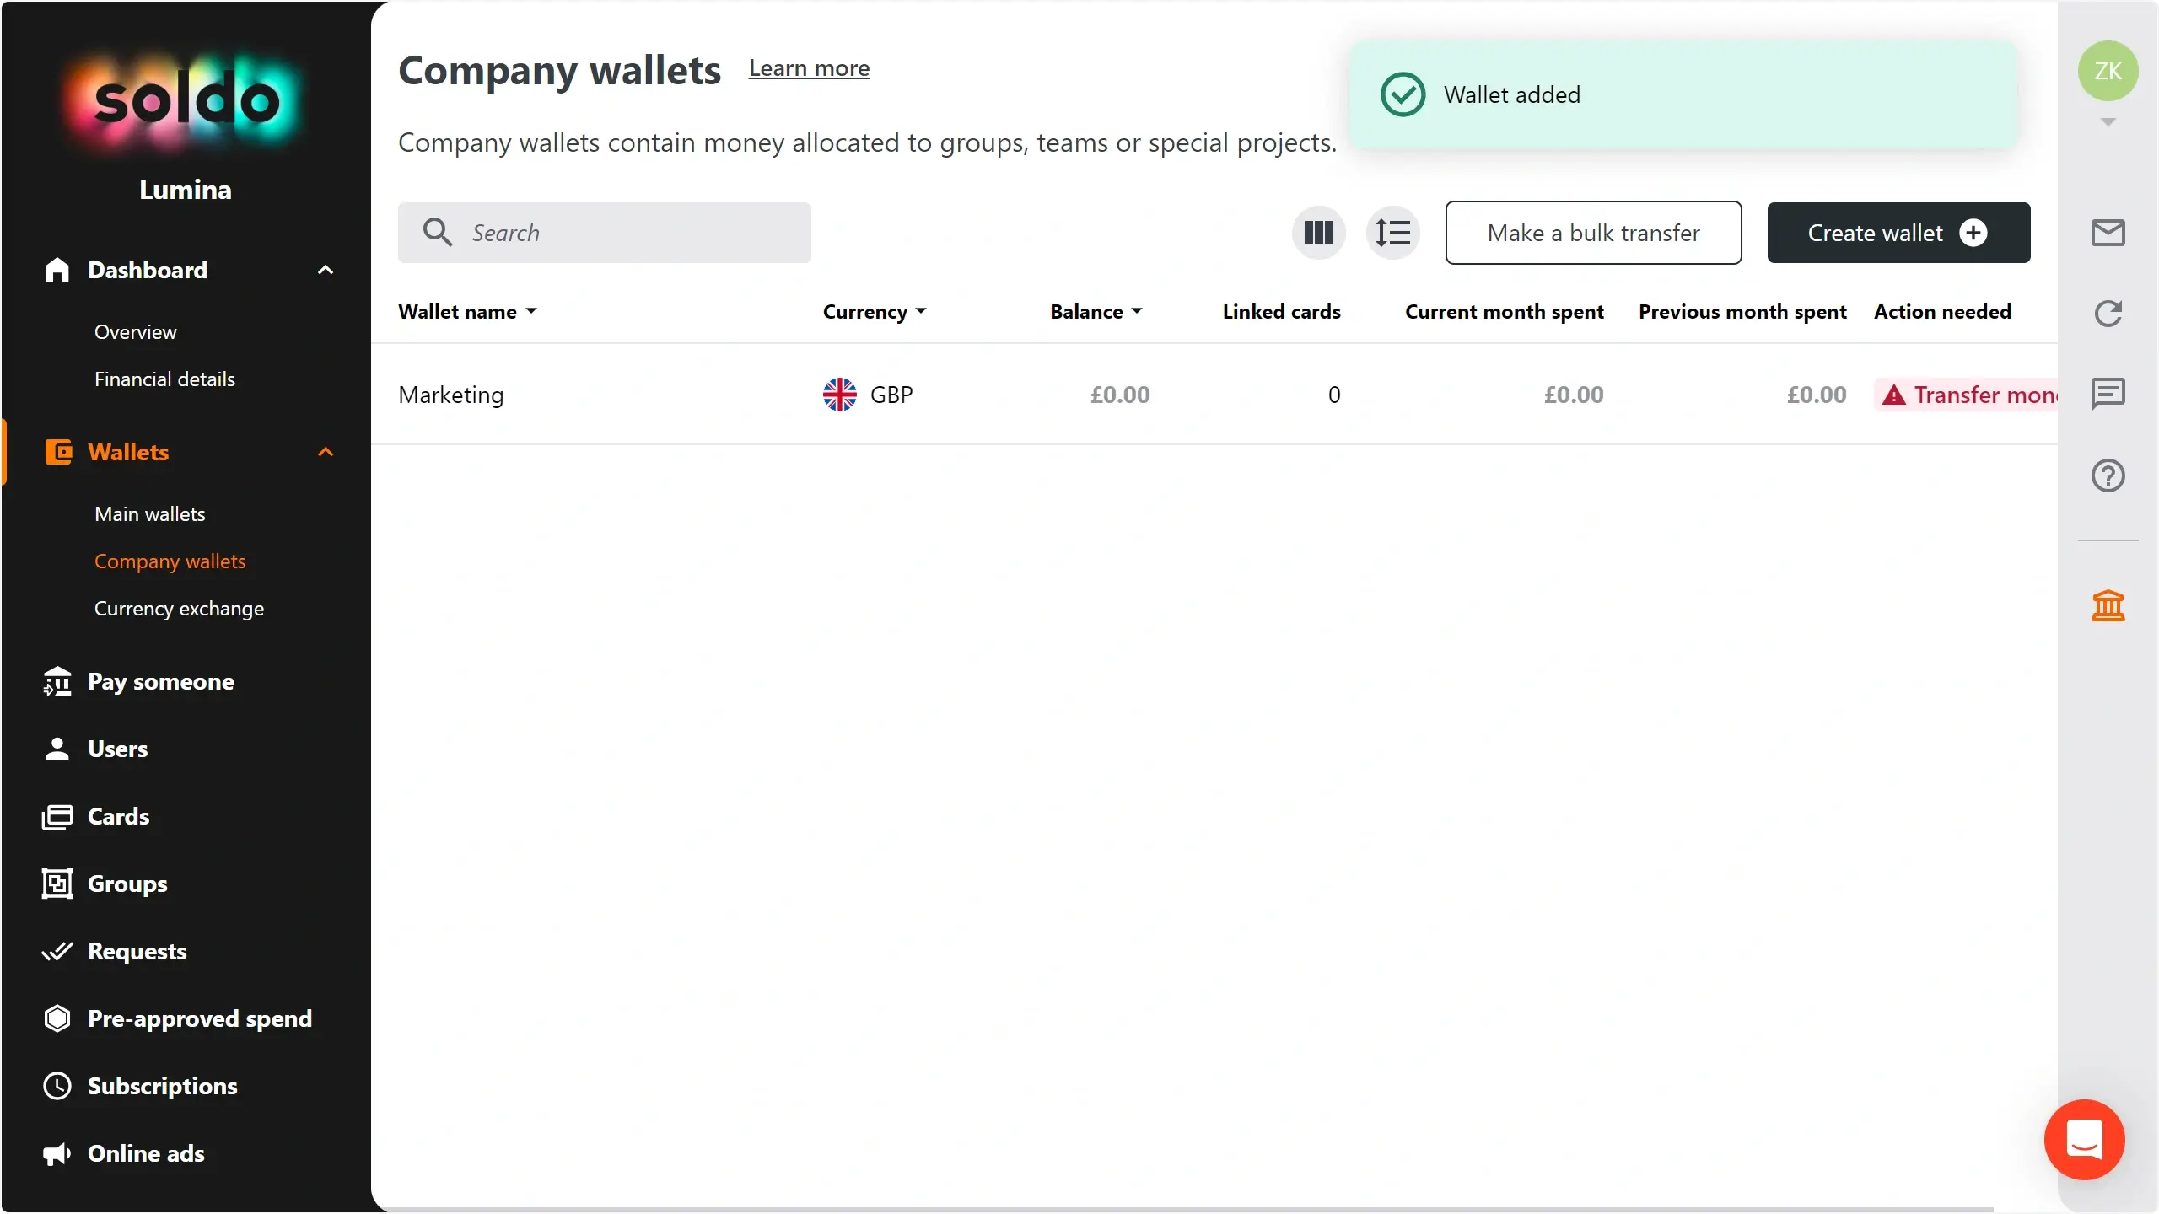Click the Subscriptions menu label
The width and height of the screenshot is (2159, 1214).
pyautogui.click(x=163, y=1086)
